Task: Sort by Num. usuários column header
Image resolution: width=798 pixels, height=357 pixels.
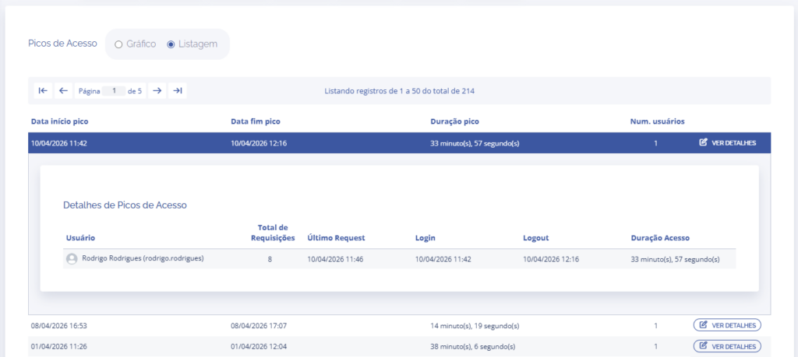Action: click(x=656, y=122)
